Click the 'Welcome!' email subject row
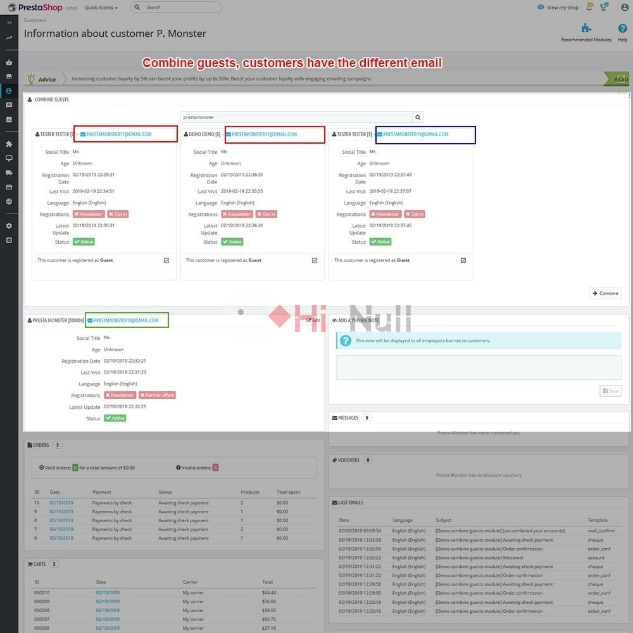The width and height of the screenshot is (633, 633). coord(479,558)
